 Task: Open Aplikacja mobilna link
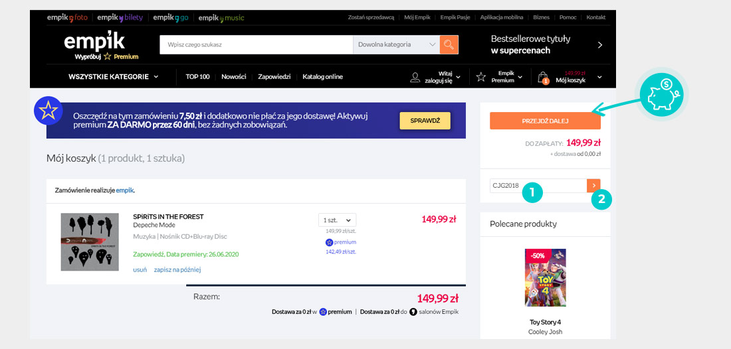(502, 17)
